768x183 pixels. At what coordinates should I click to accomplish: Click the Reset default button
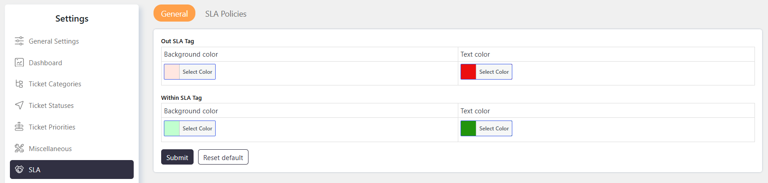pyautogui.click(x=223, y=157)
